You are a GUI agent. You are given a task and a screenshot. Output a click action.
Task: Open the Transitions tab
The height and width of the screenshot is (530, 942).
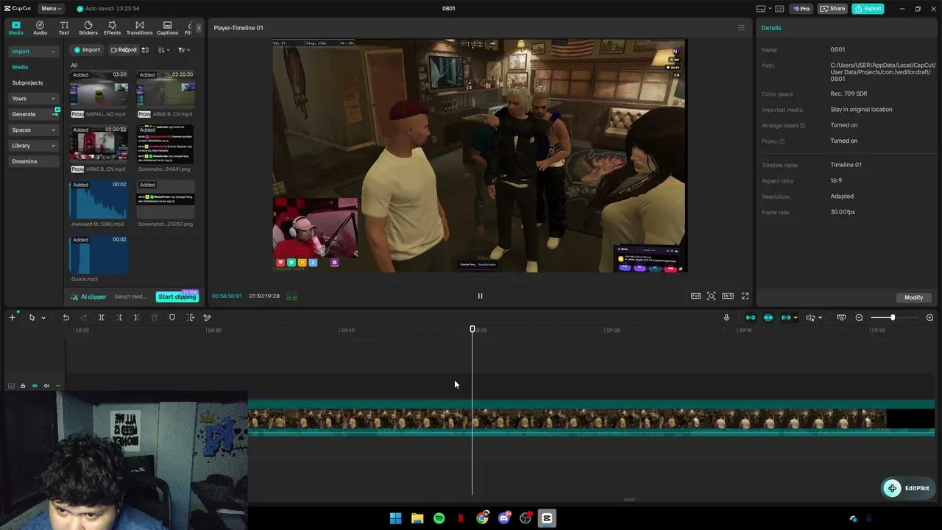(139, 28)
